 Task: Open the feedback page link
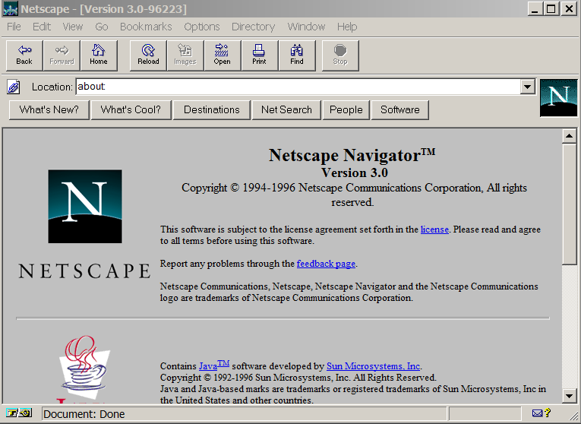tap(326, 264)
